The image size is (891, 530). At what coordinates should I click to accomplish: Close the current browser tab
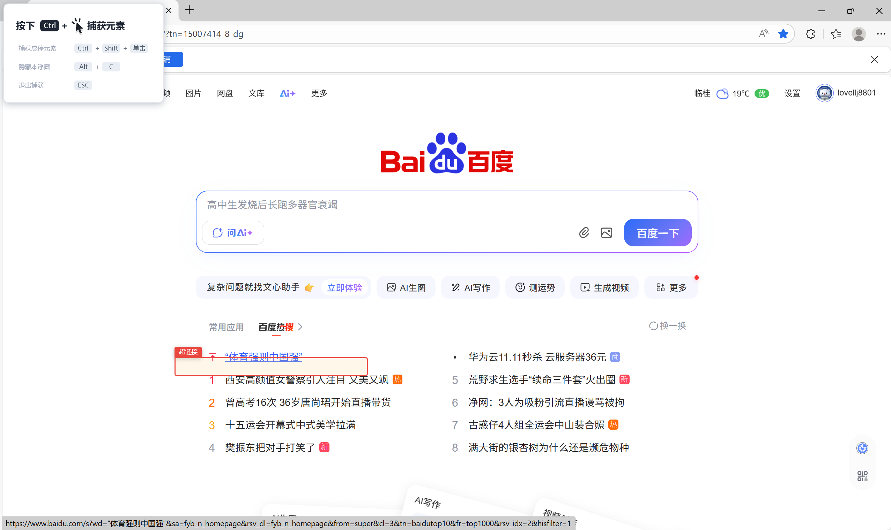pos(169,10)
